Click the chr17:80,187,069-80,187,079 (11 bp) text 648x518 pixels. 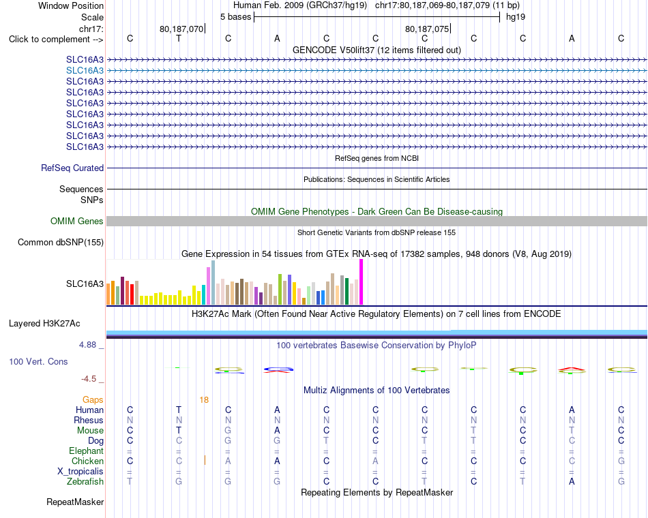[x=447, y=5]
